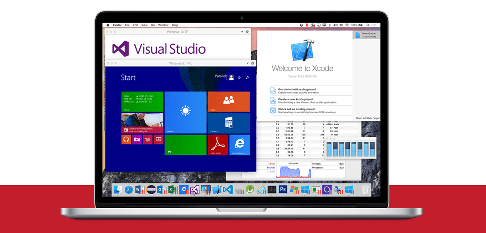
Task: Open the Weather tile
Action: [x=185, y=112]
